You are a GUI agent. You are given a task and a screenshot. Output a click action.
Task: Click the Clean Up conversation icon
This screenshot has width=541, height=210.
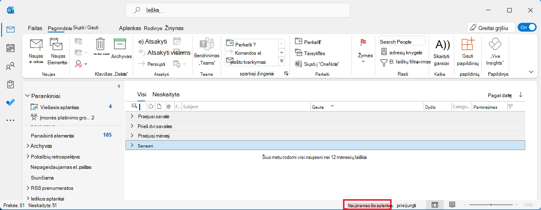tap(79, 52)
